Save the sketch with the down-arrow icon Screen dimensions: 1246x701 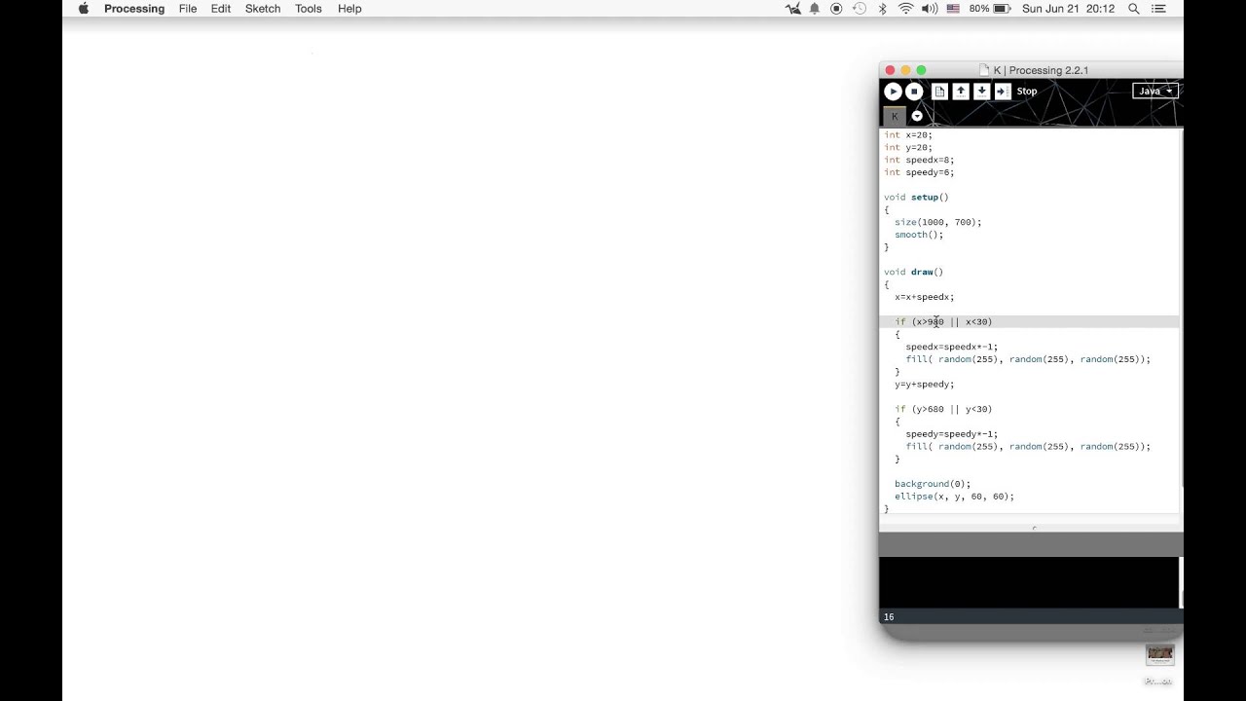tap(981, 91)
